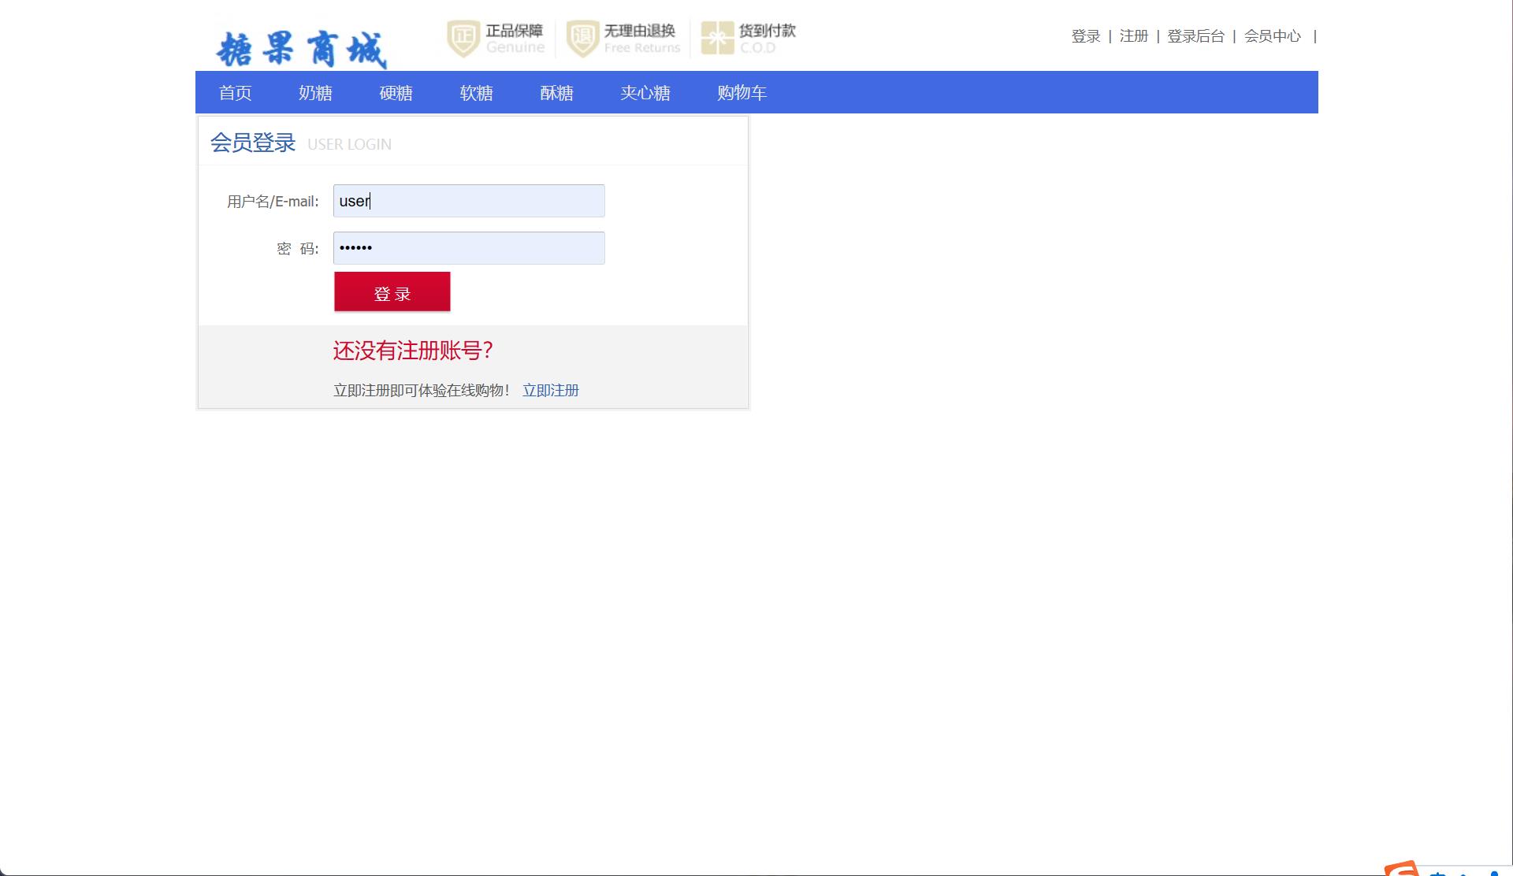
Task: Open the 购物车 shopping cart
Action: (741, 92)
